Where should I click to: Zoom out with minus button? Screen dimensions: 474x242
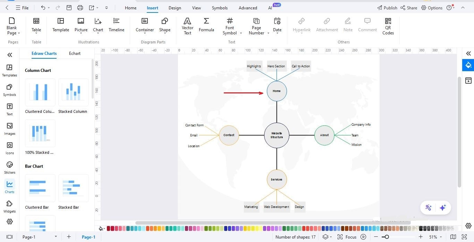point(376,237)
